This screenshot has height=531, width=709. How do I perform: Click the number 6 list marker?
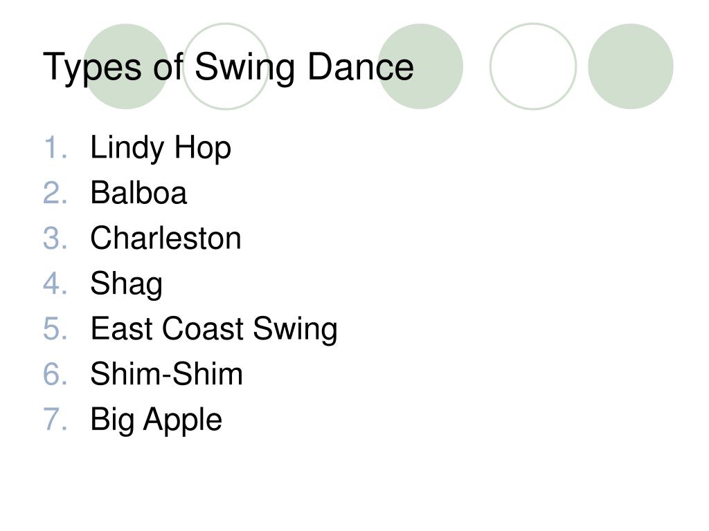[x=55, y=374]
